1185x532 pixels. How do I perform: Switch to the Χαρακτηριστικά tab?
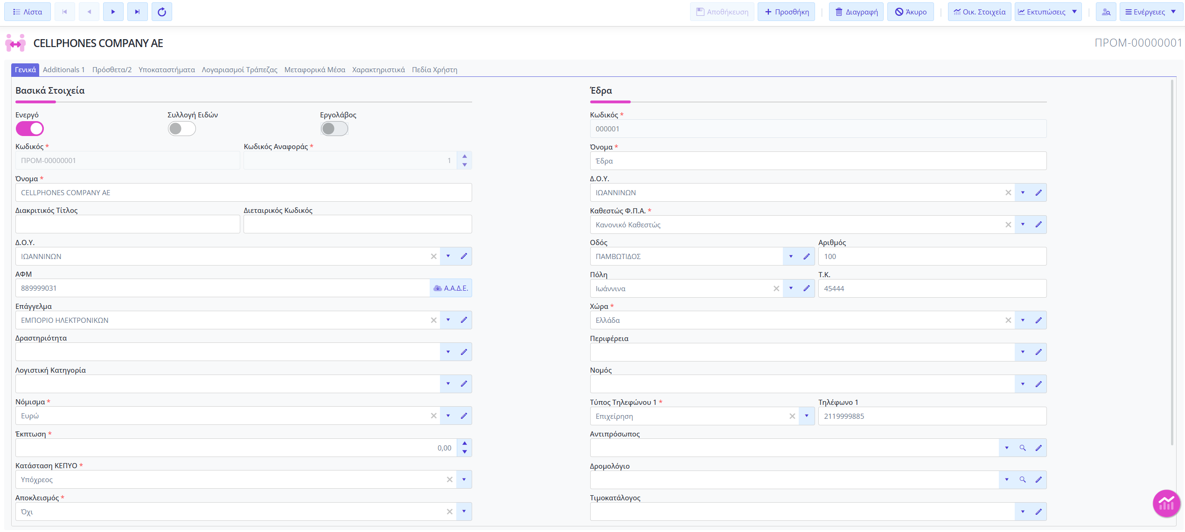[378, 69]
